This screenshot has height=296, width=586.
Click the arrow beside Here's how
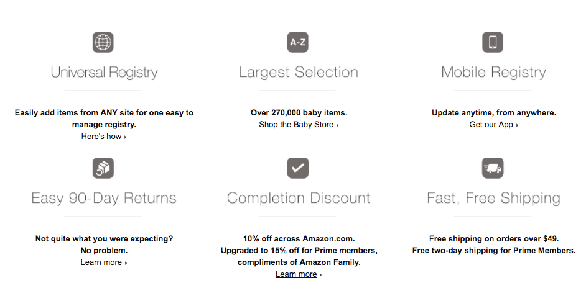[125, 137]
